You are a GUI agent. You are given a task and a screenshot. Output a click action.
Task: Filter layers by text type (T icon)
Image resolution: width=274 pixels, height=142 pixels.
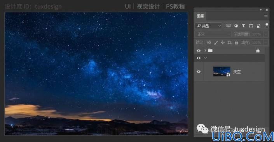pyautogui.click(x=243, y=26)
